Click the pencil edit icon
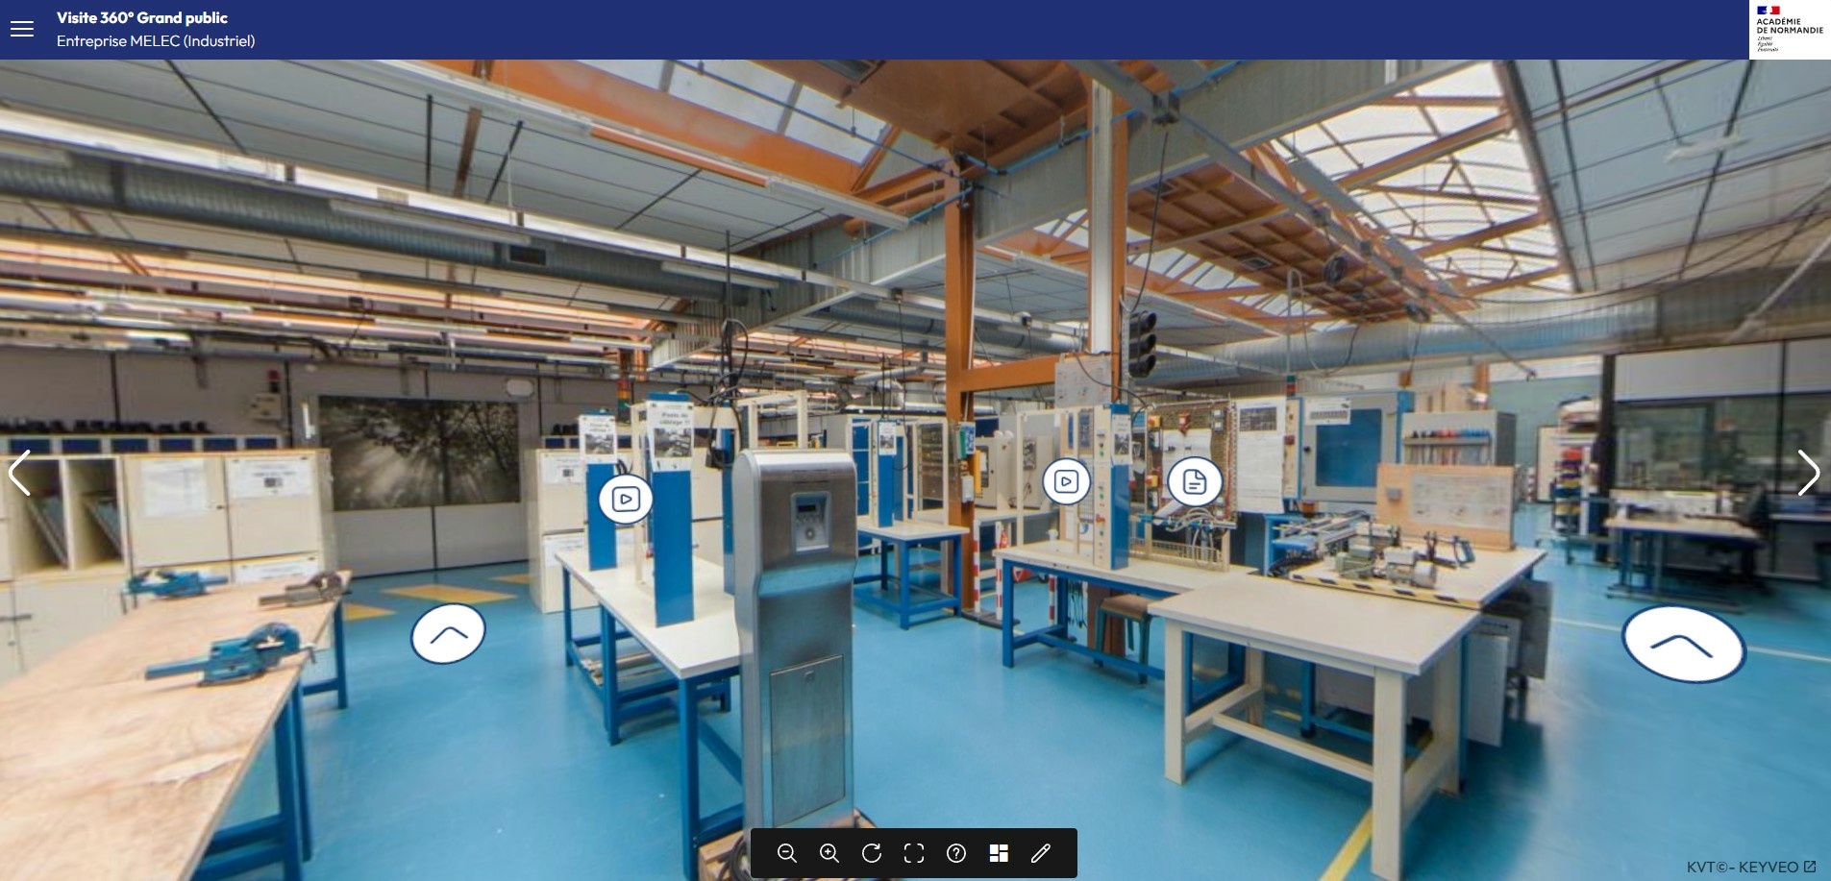This screenshot has width=1831, height=881. click(x=1041, y=853)
